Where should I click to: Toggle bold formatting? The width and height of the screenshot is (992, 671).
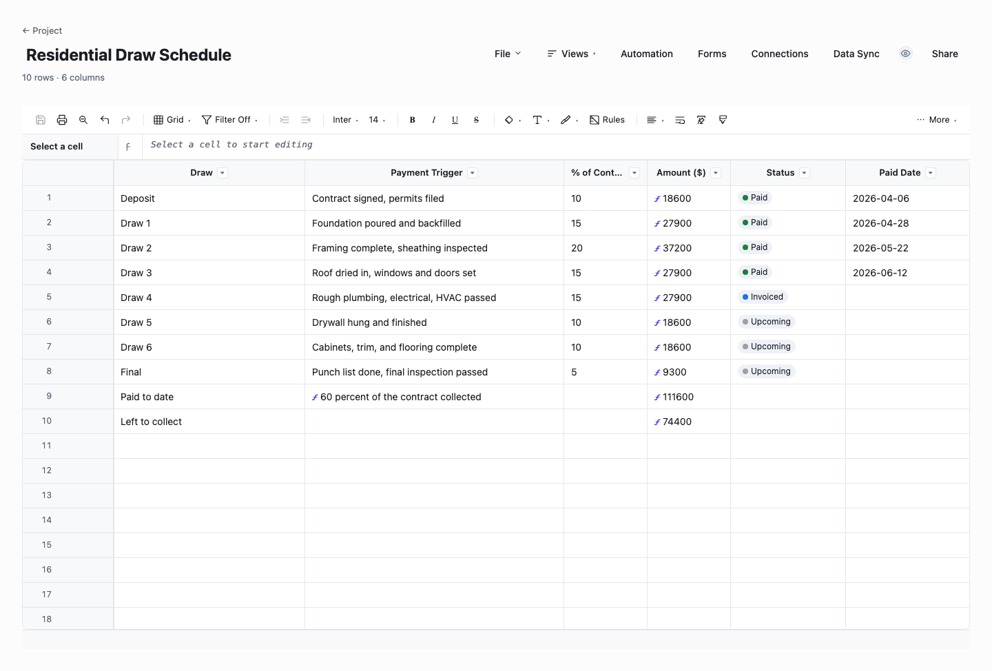pos(413,120)
